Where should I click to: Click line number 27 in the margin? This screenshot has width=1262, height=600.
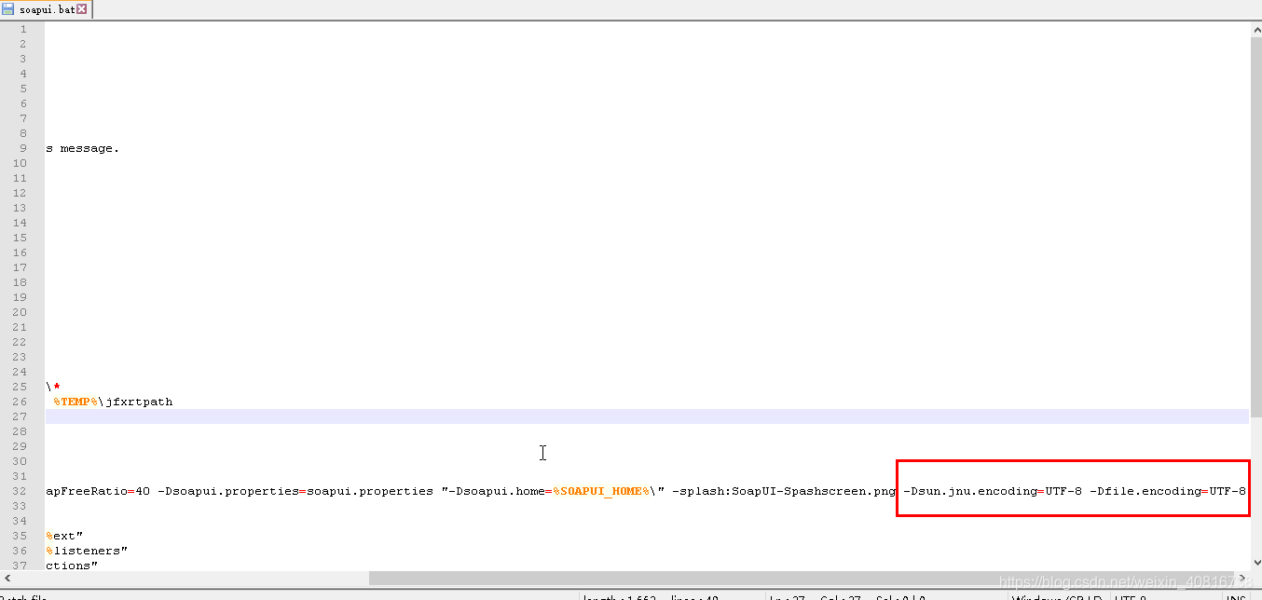(21, 416)
